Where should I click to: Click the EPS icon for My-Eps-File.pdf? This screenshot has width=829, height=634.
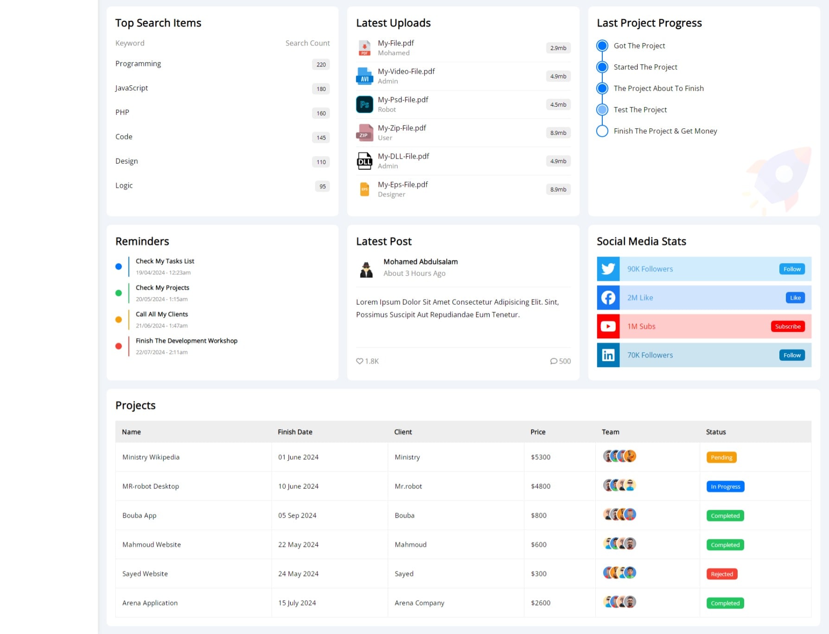tap(364, 189)
